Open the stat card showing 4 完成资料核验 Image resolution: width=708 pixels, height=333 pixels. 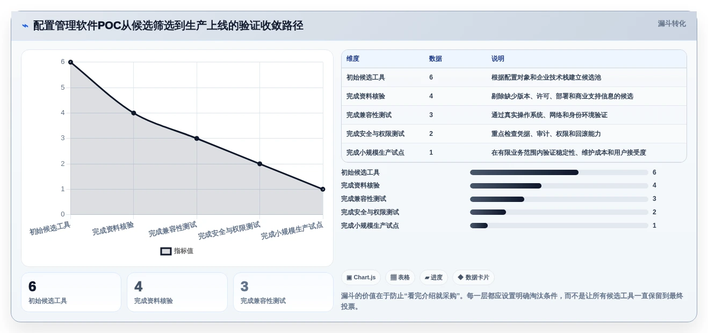[177, 292]
